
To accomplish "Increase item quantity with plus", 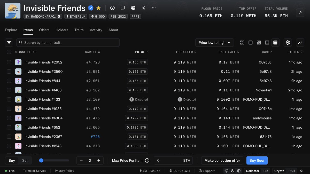I will pos(98,161).
